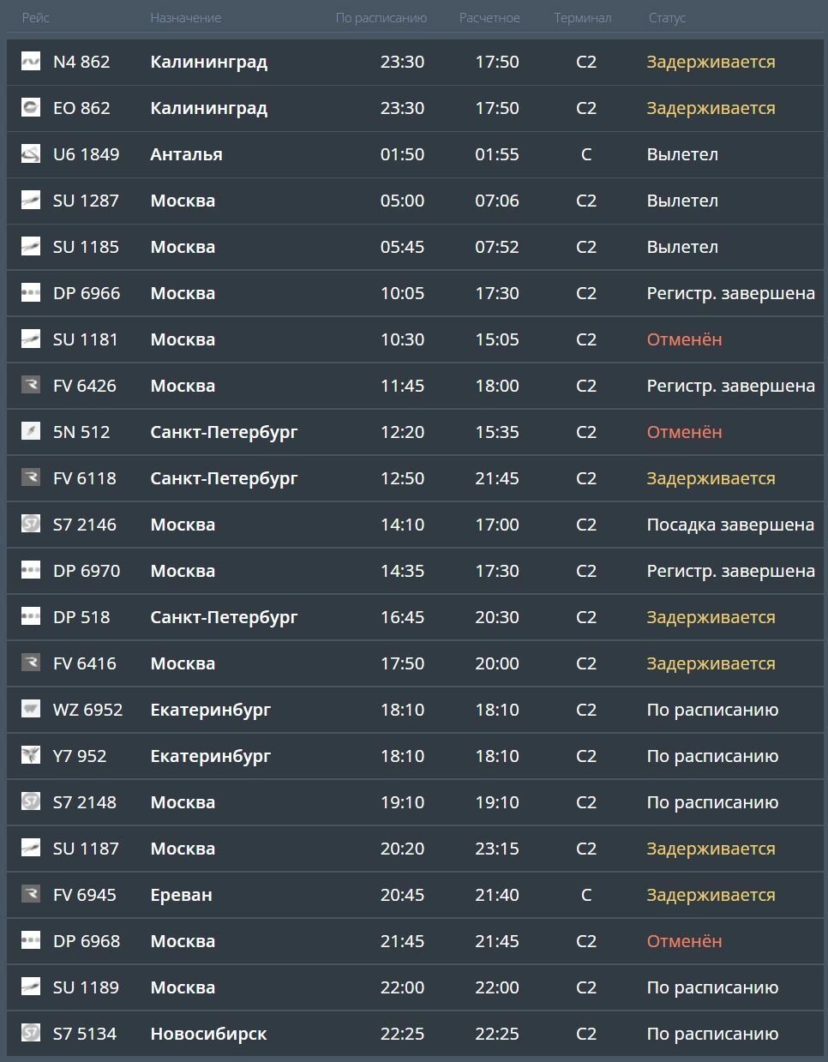Screen dimensions: 828x1062
Task: Click the airline logo beside flight N4 862
Action: [x=31, y=62]
